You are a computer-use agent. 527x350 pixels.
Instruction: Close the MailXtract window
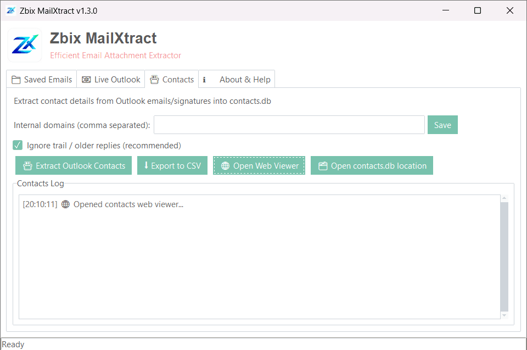510,10
